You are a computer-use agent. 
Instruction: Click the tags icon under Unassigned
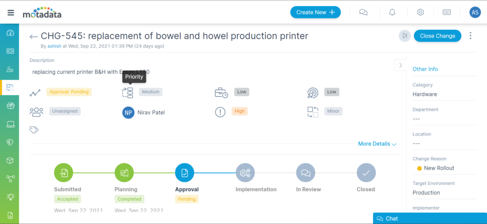tap(34, 129)
